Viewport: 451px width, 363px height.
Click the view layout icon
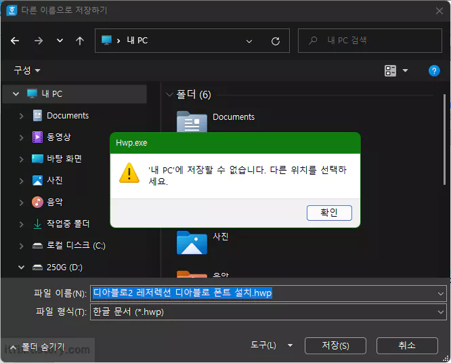point(390,70)
